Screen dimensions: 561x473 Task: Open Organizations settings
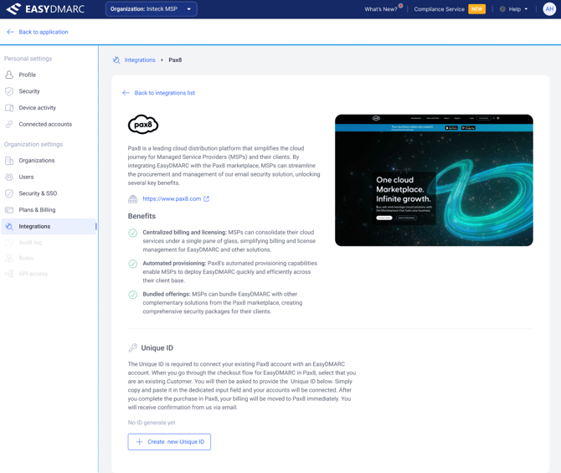(x=37, y=160)
